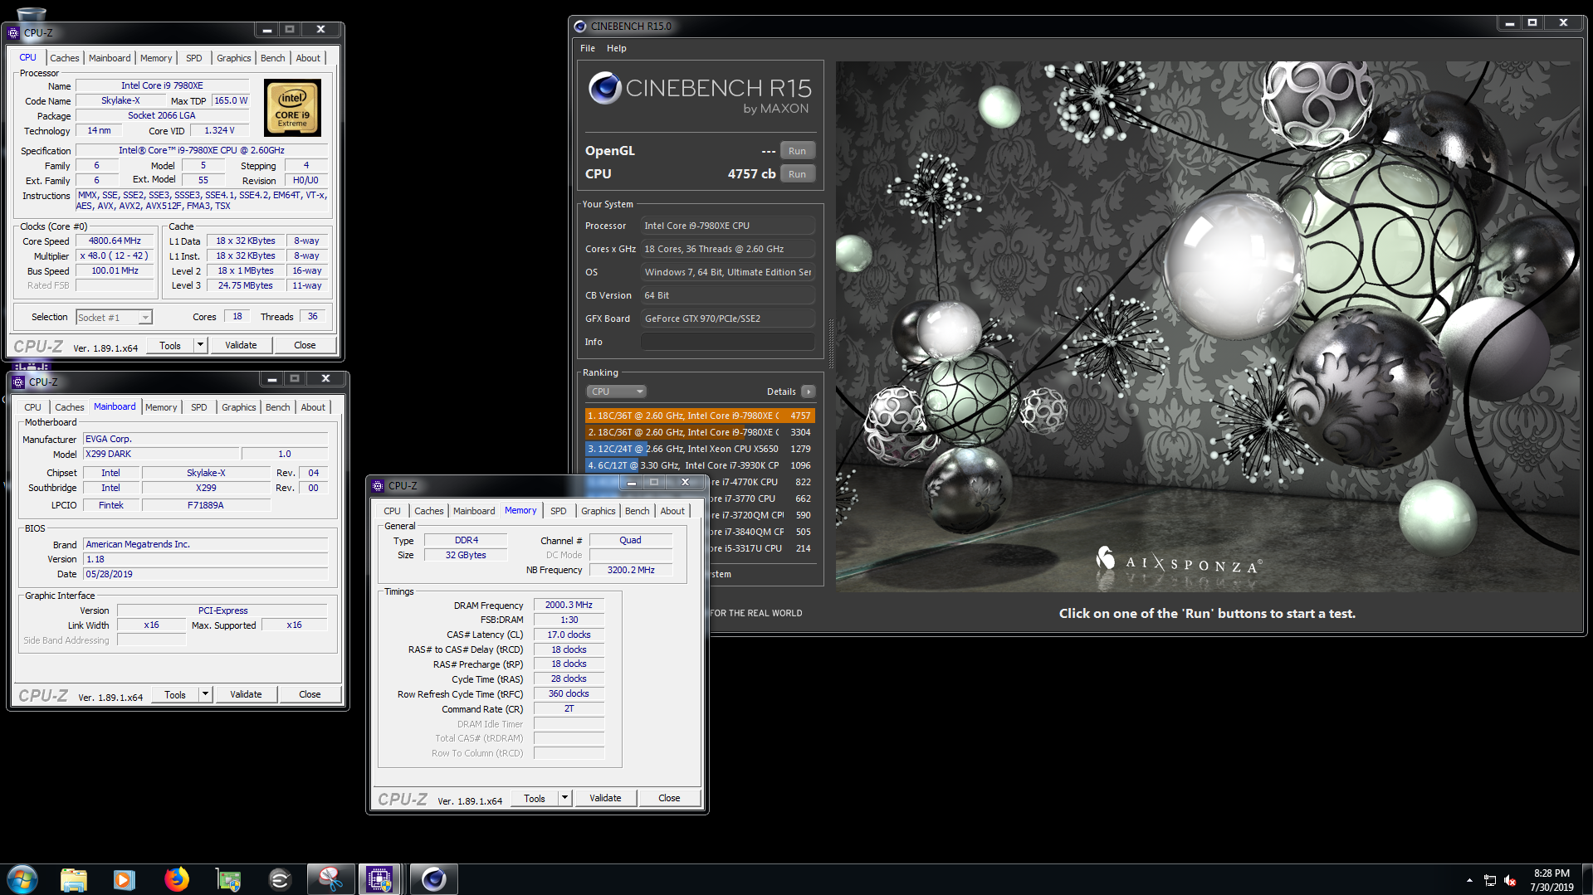Image resolution: width=1593 pixels, height=895 pixels.
Task: Click NB Frequency value 3200.2 MHz
Action: pos(631,570)
